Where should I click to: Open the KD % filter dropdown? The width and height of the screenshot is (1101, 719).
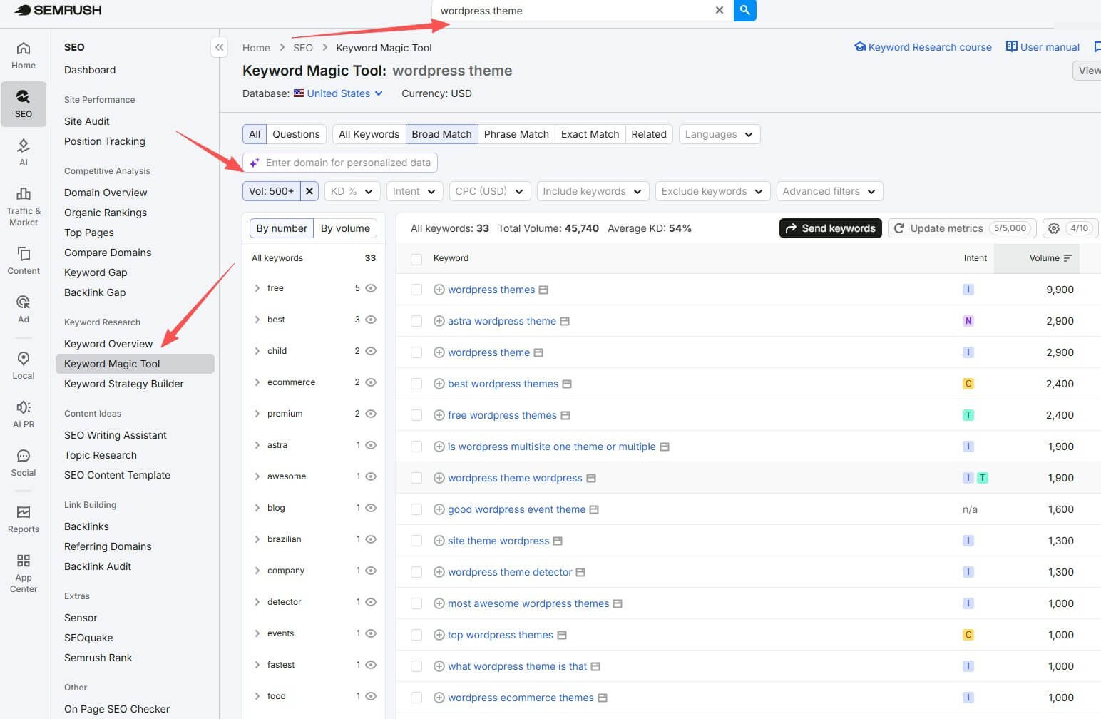pos(352,191)
